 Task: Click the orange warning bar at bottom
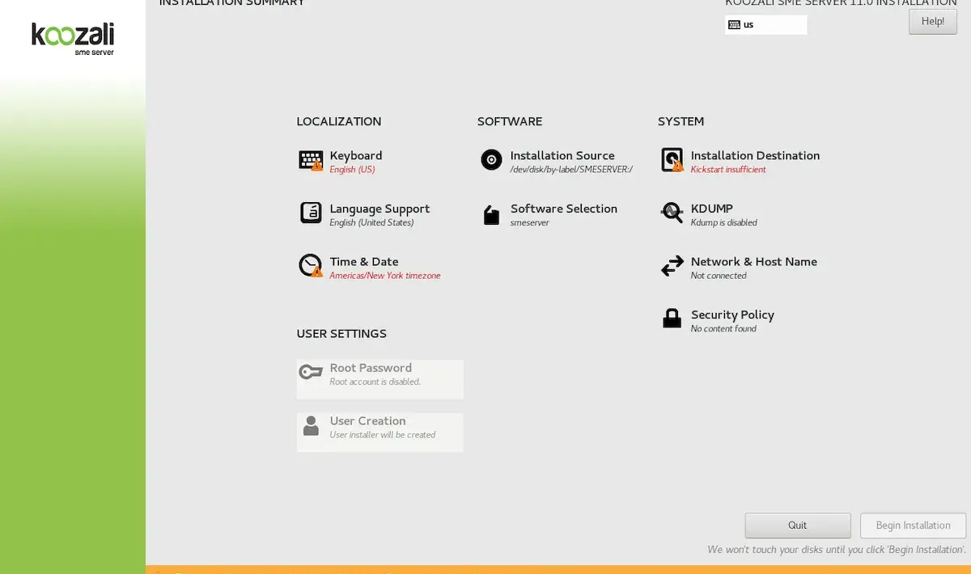pyautogui.click(x=558, y=569)
